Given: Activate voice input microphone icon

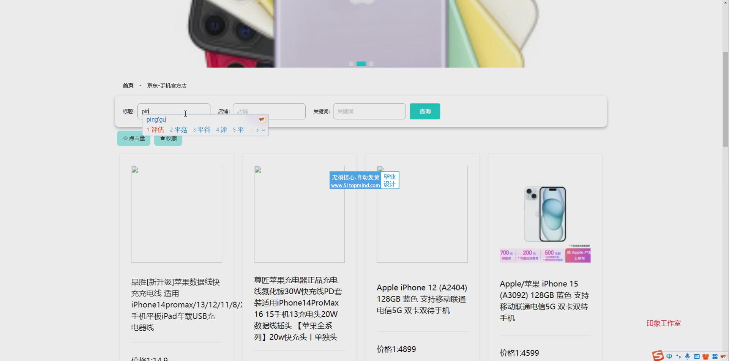Looking at the screenshot, I should click(687, 356).
